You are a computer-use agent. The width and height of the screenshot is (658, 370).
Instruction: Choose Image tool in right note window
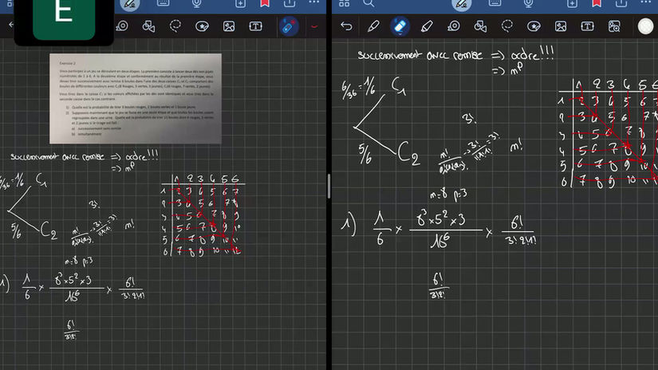(561, 26)
